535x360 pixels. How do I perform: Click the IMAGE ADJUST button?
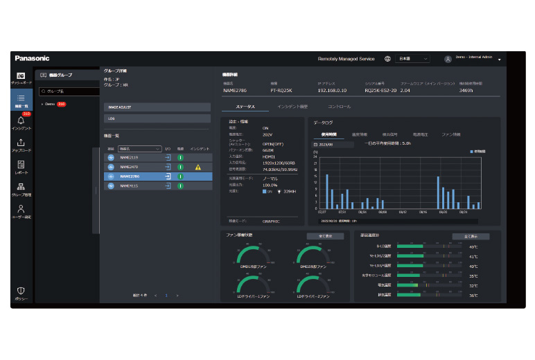click(x=157, y=107)
